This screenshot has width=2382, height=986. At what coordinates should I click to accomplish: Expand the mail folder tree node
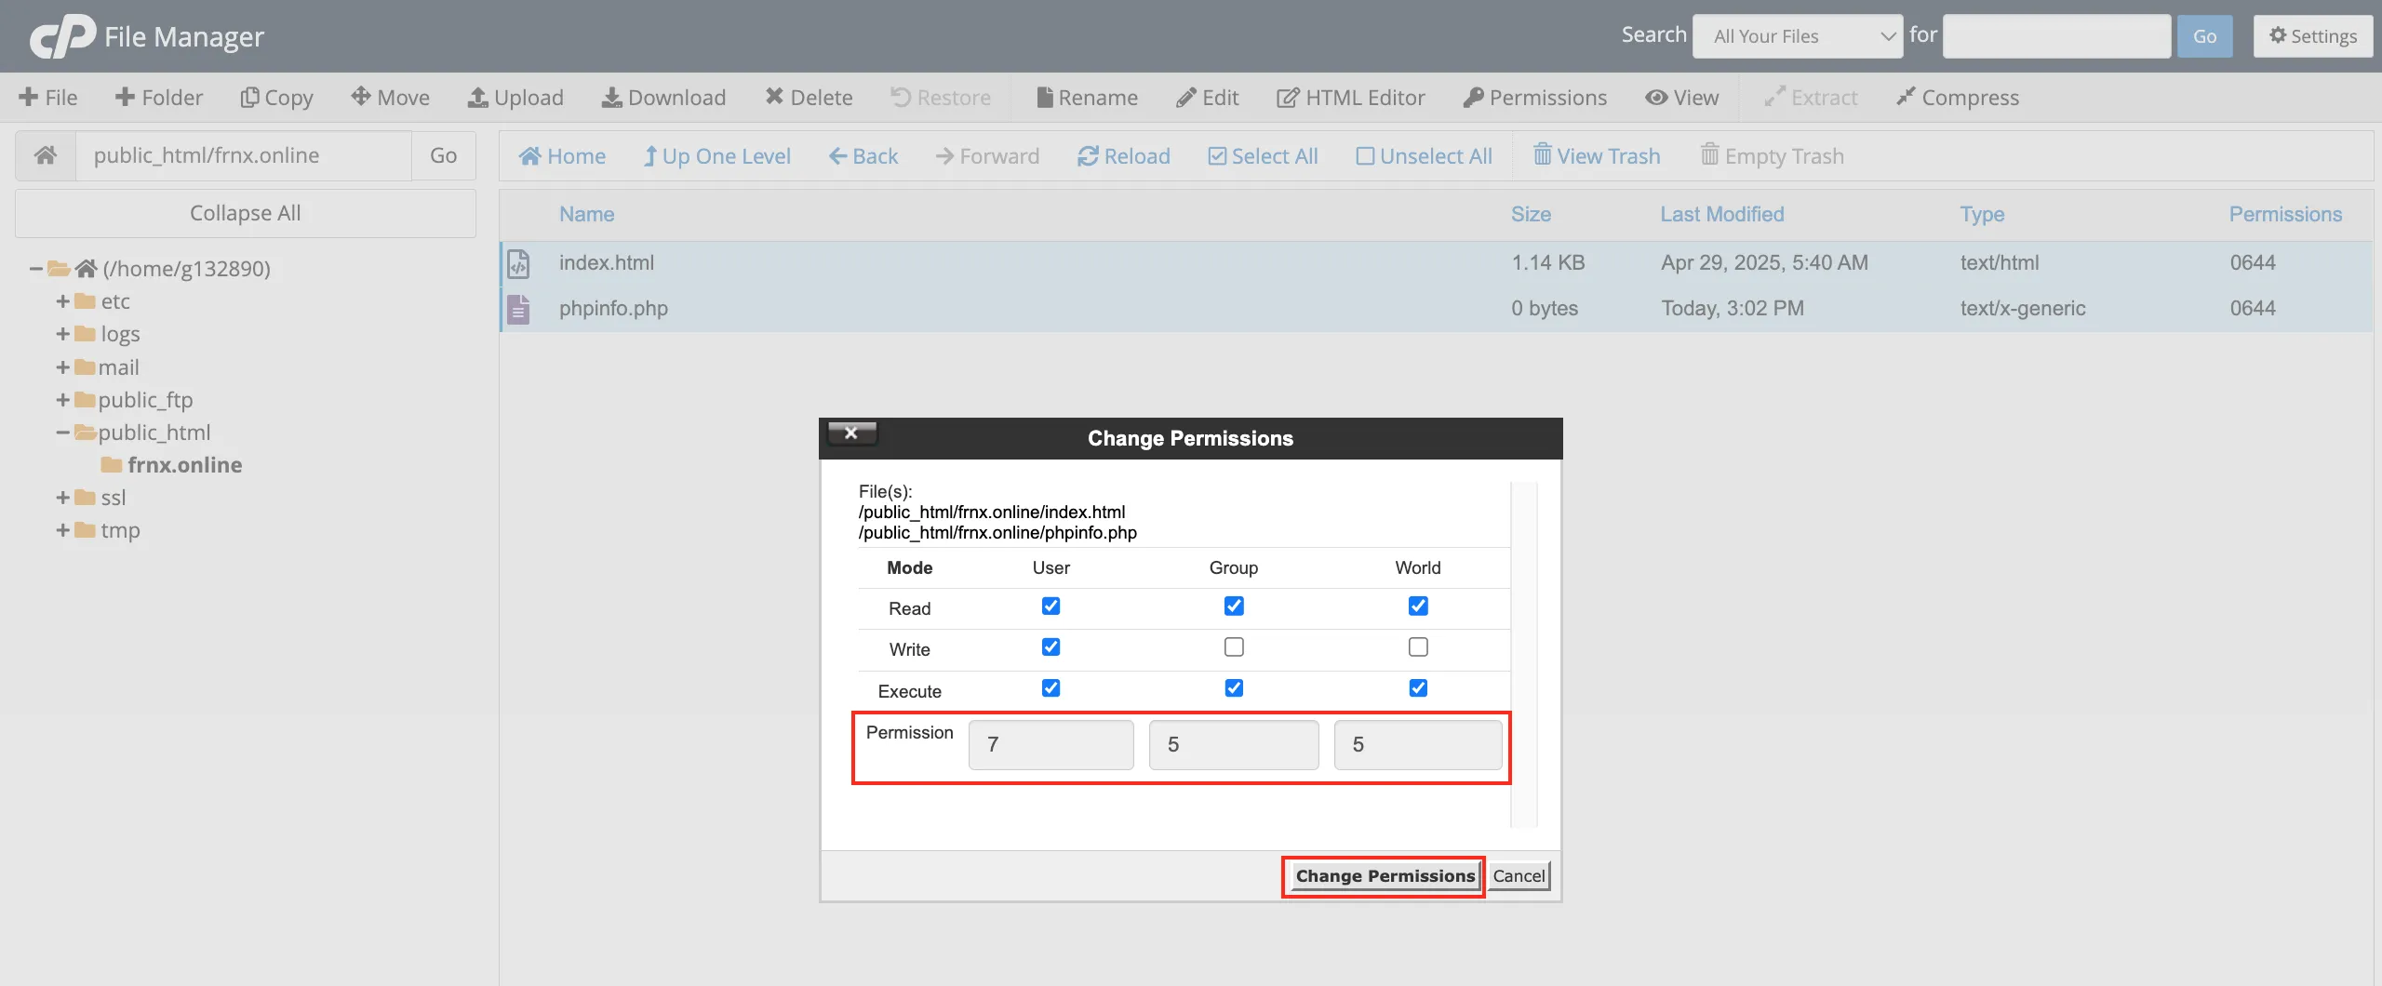coord(63,367)
